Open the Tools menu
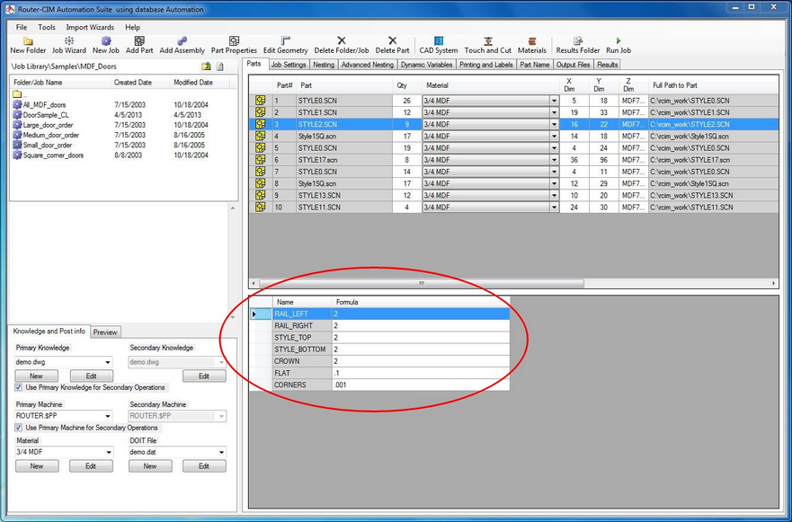792x522 pixels. (47, 27)
